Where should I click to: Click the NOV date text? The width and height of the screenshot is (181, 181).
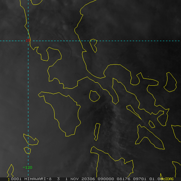click(x=75, y=179)
